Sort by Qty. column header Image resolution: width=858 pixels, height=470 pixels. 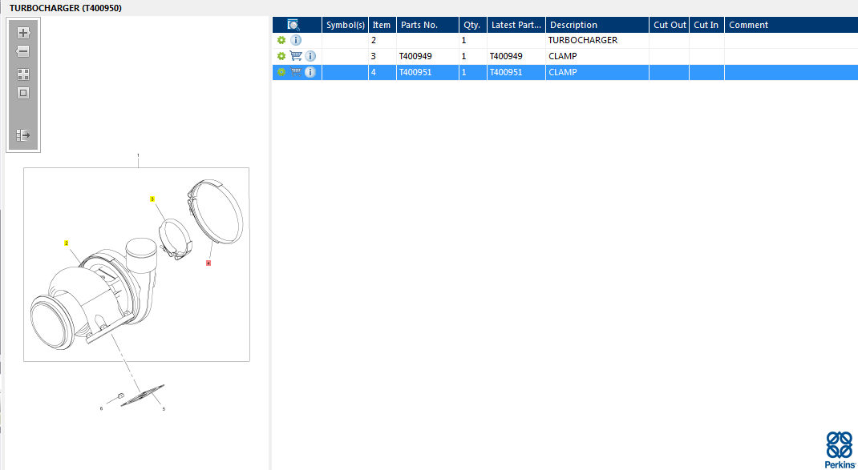pyautogui.click(x=473, y=25)
